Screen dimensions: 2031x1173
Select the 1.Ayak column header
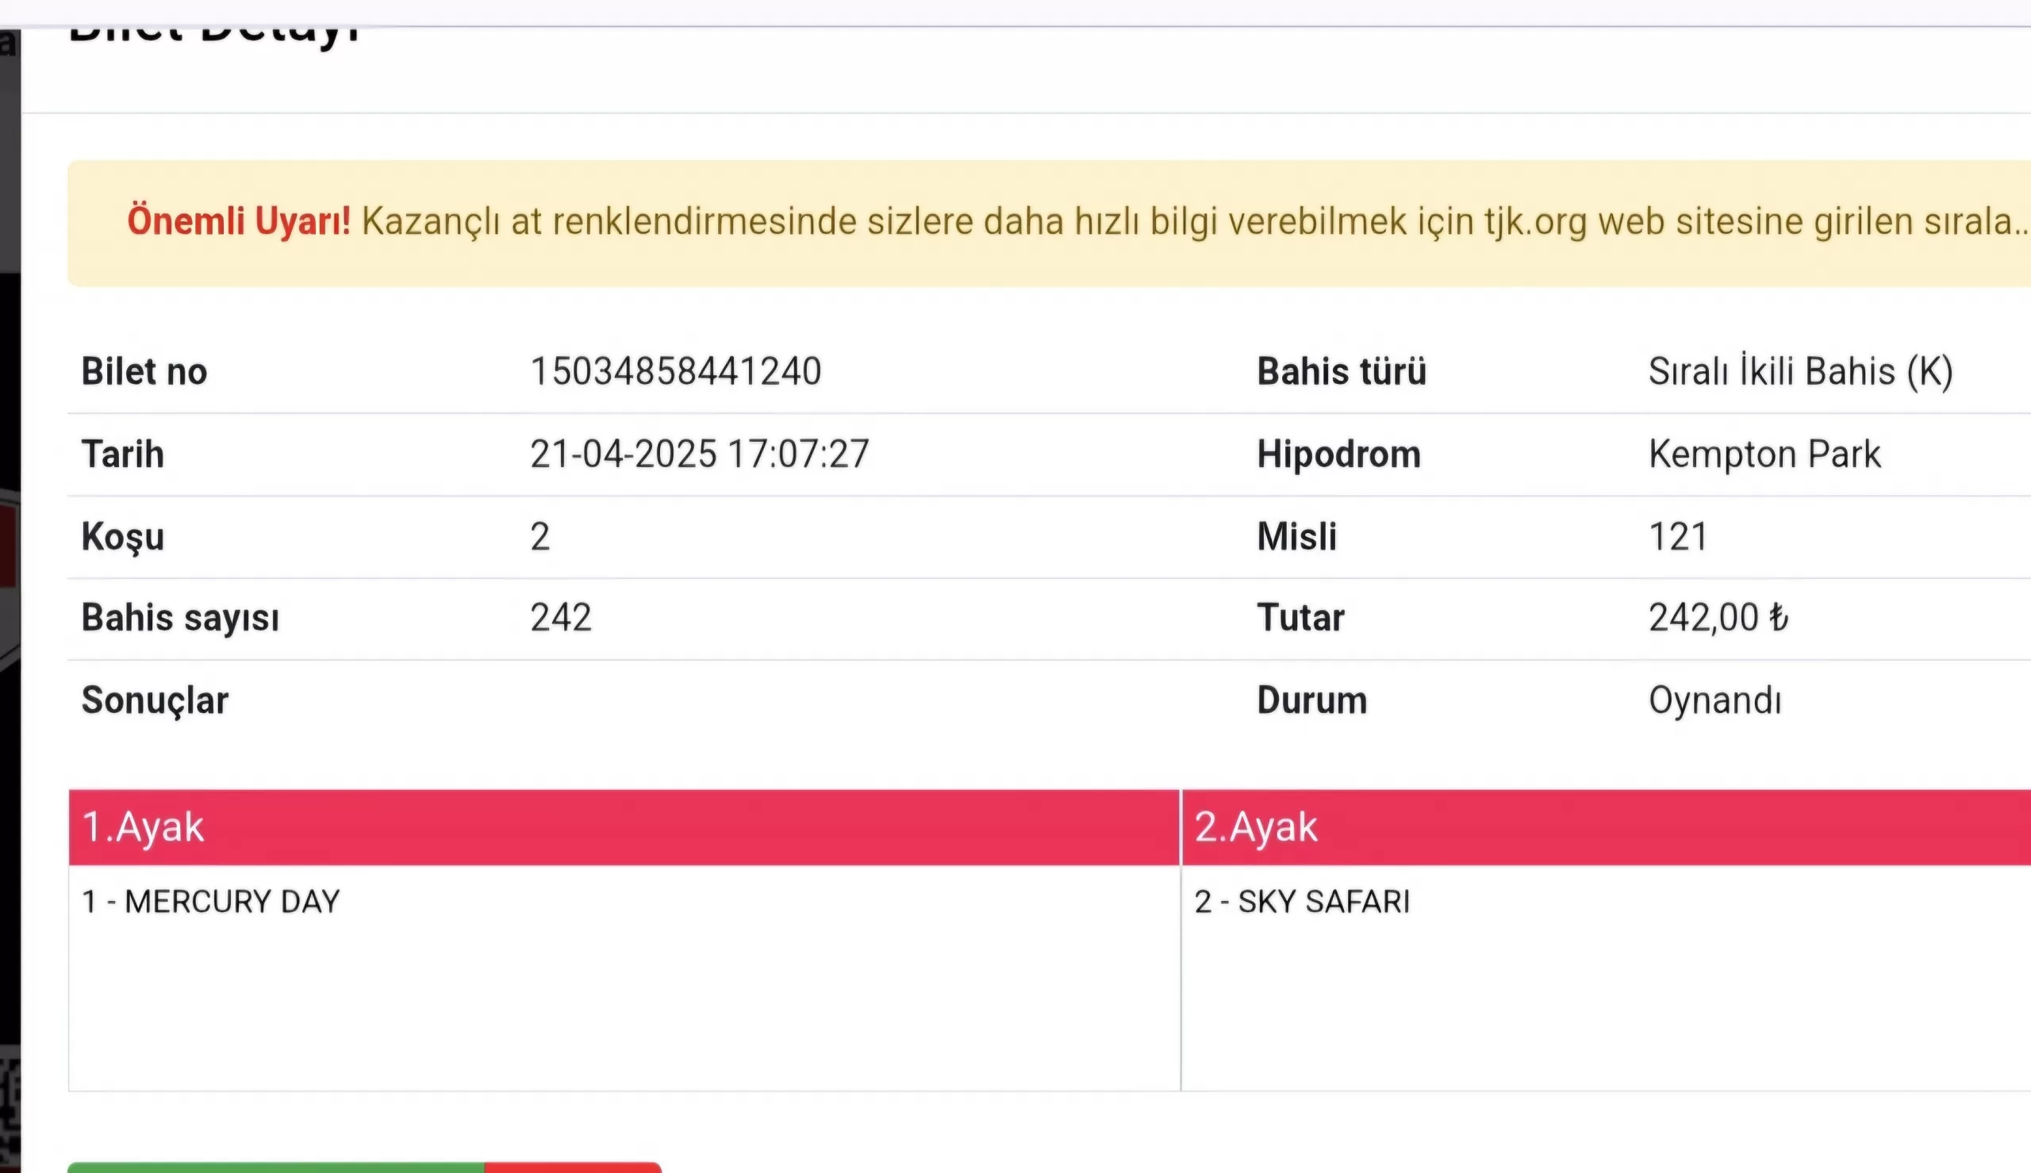pyautogui.click(x=144, y=827)
